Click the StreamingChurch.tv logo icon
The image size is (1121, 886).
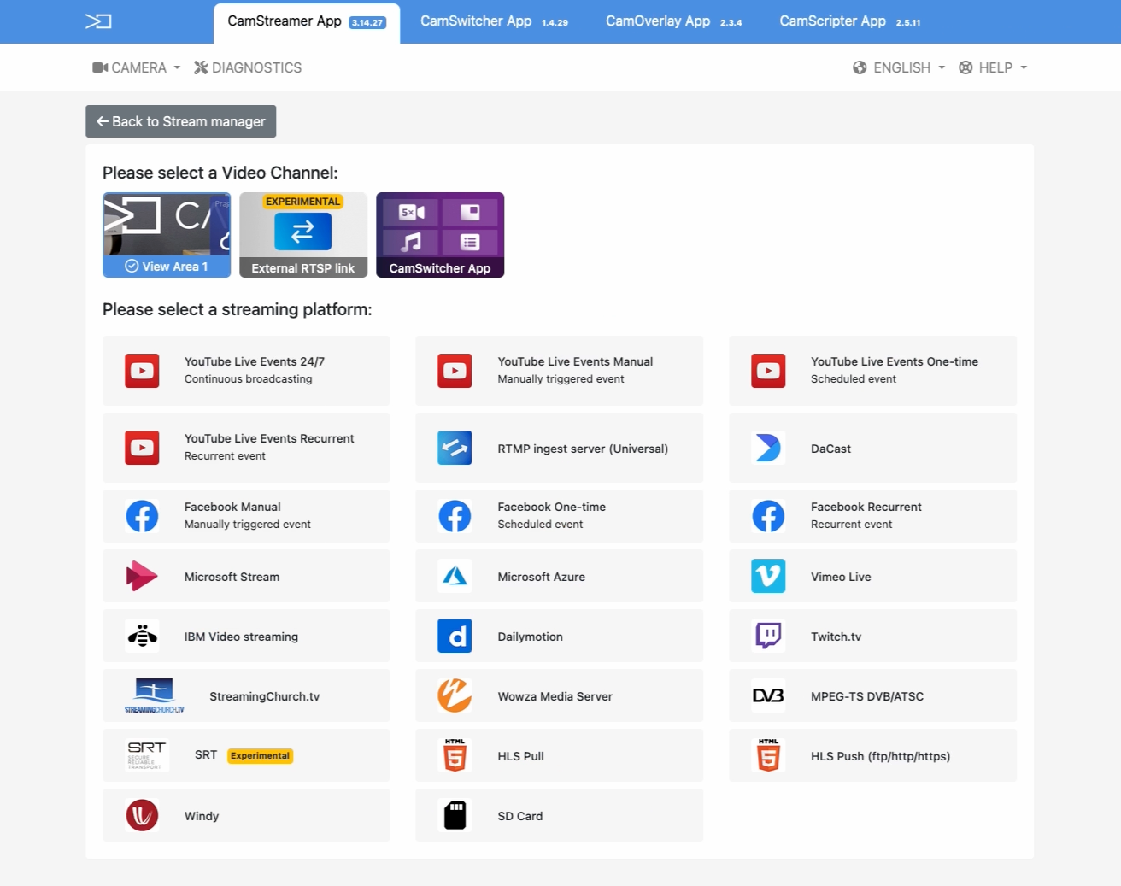[x=155, y=695]
